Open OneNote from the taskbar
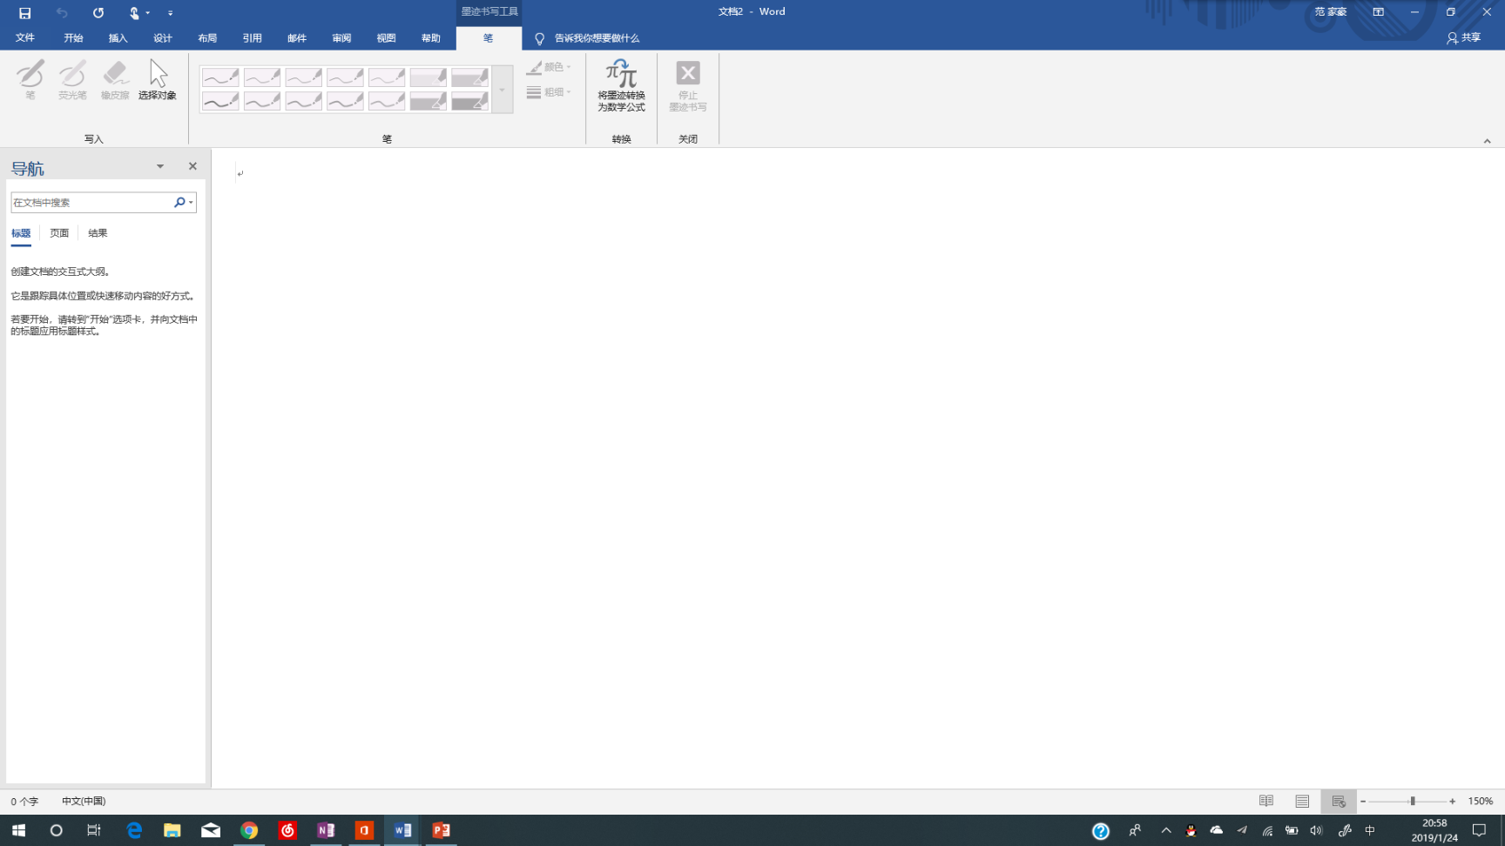 (326, 830)
